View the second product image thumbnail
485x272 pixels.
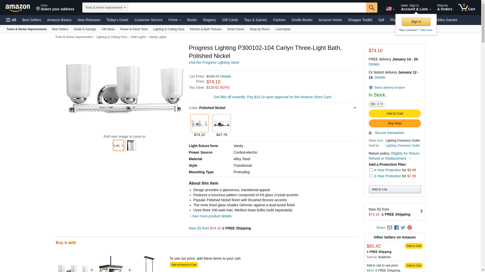131,145
